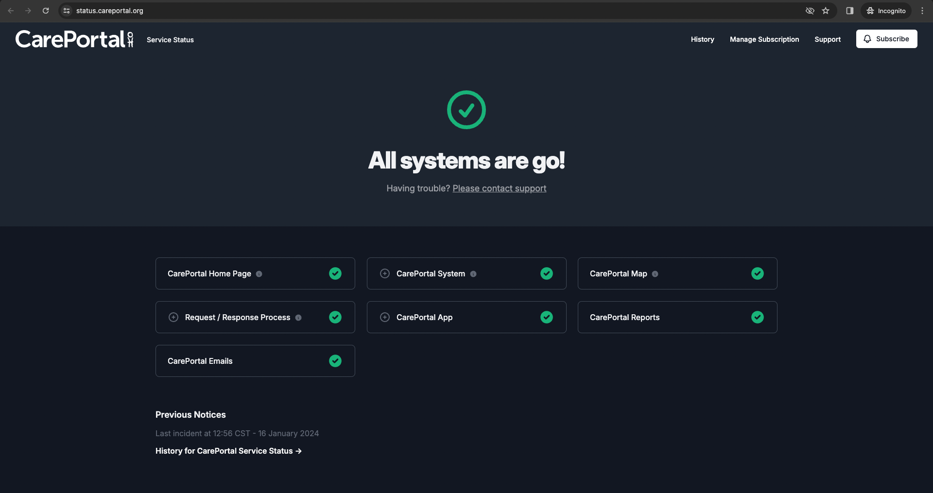Click the tracking protection eye icon in address bar
Viewport: 933px width, 493px height.
(x=810, y=11)
